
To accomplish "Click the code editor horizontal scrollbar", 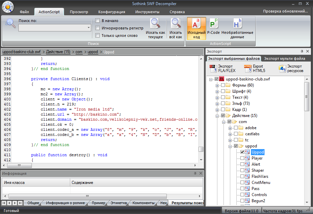I will coord(102,165).
